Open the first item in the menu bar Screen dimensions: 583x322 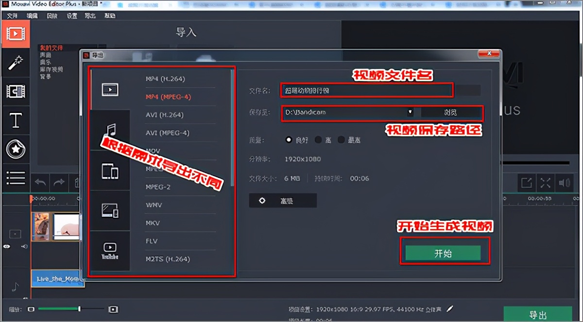tap(12, 16)
